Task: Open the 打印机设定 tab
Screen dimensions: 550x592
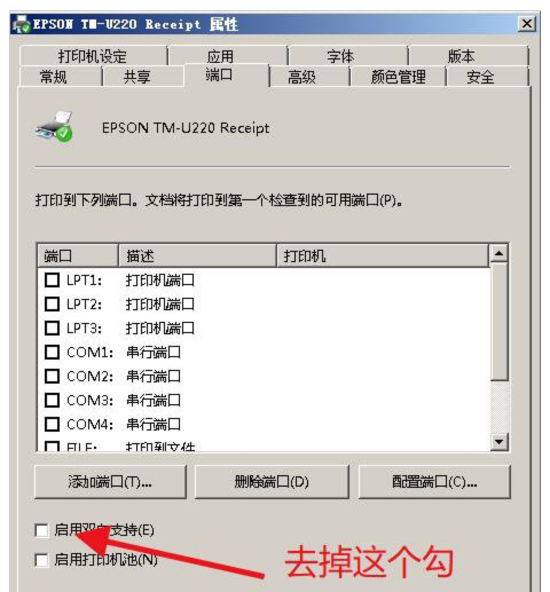Action: (93, 57)
